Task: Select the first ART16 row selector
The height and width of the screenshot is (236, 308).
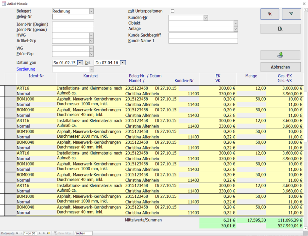Action: pyautogui.click(x=11, y=91)
